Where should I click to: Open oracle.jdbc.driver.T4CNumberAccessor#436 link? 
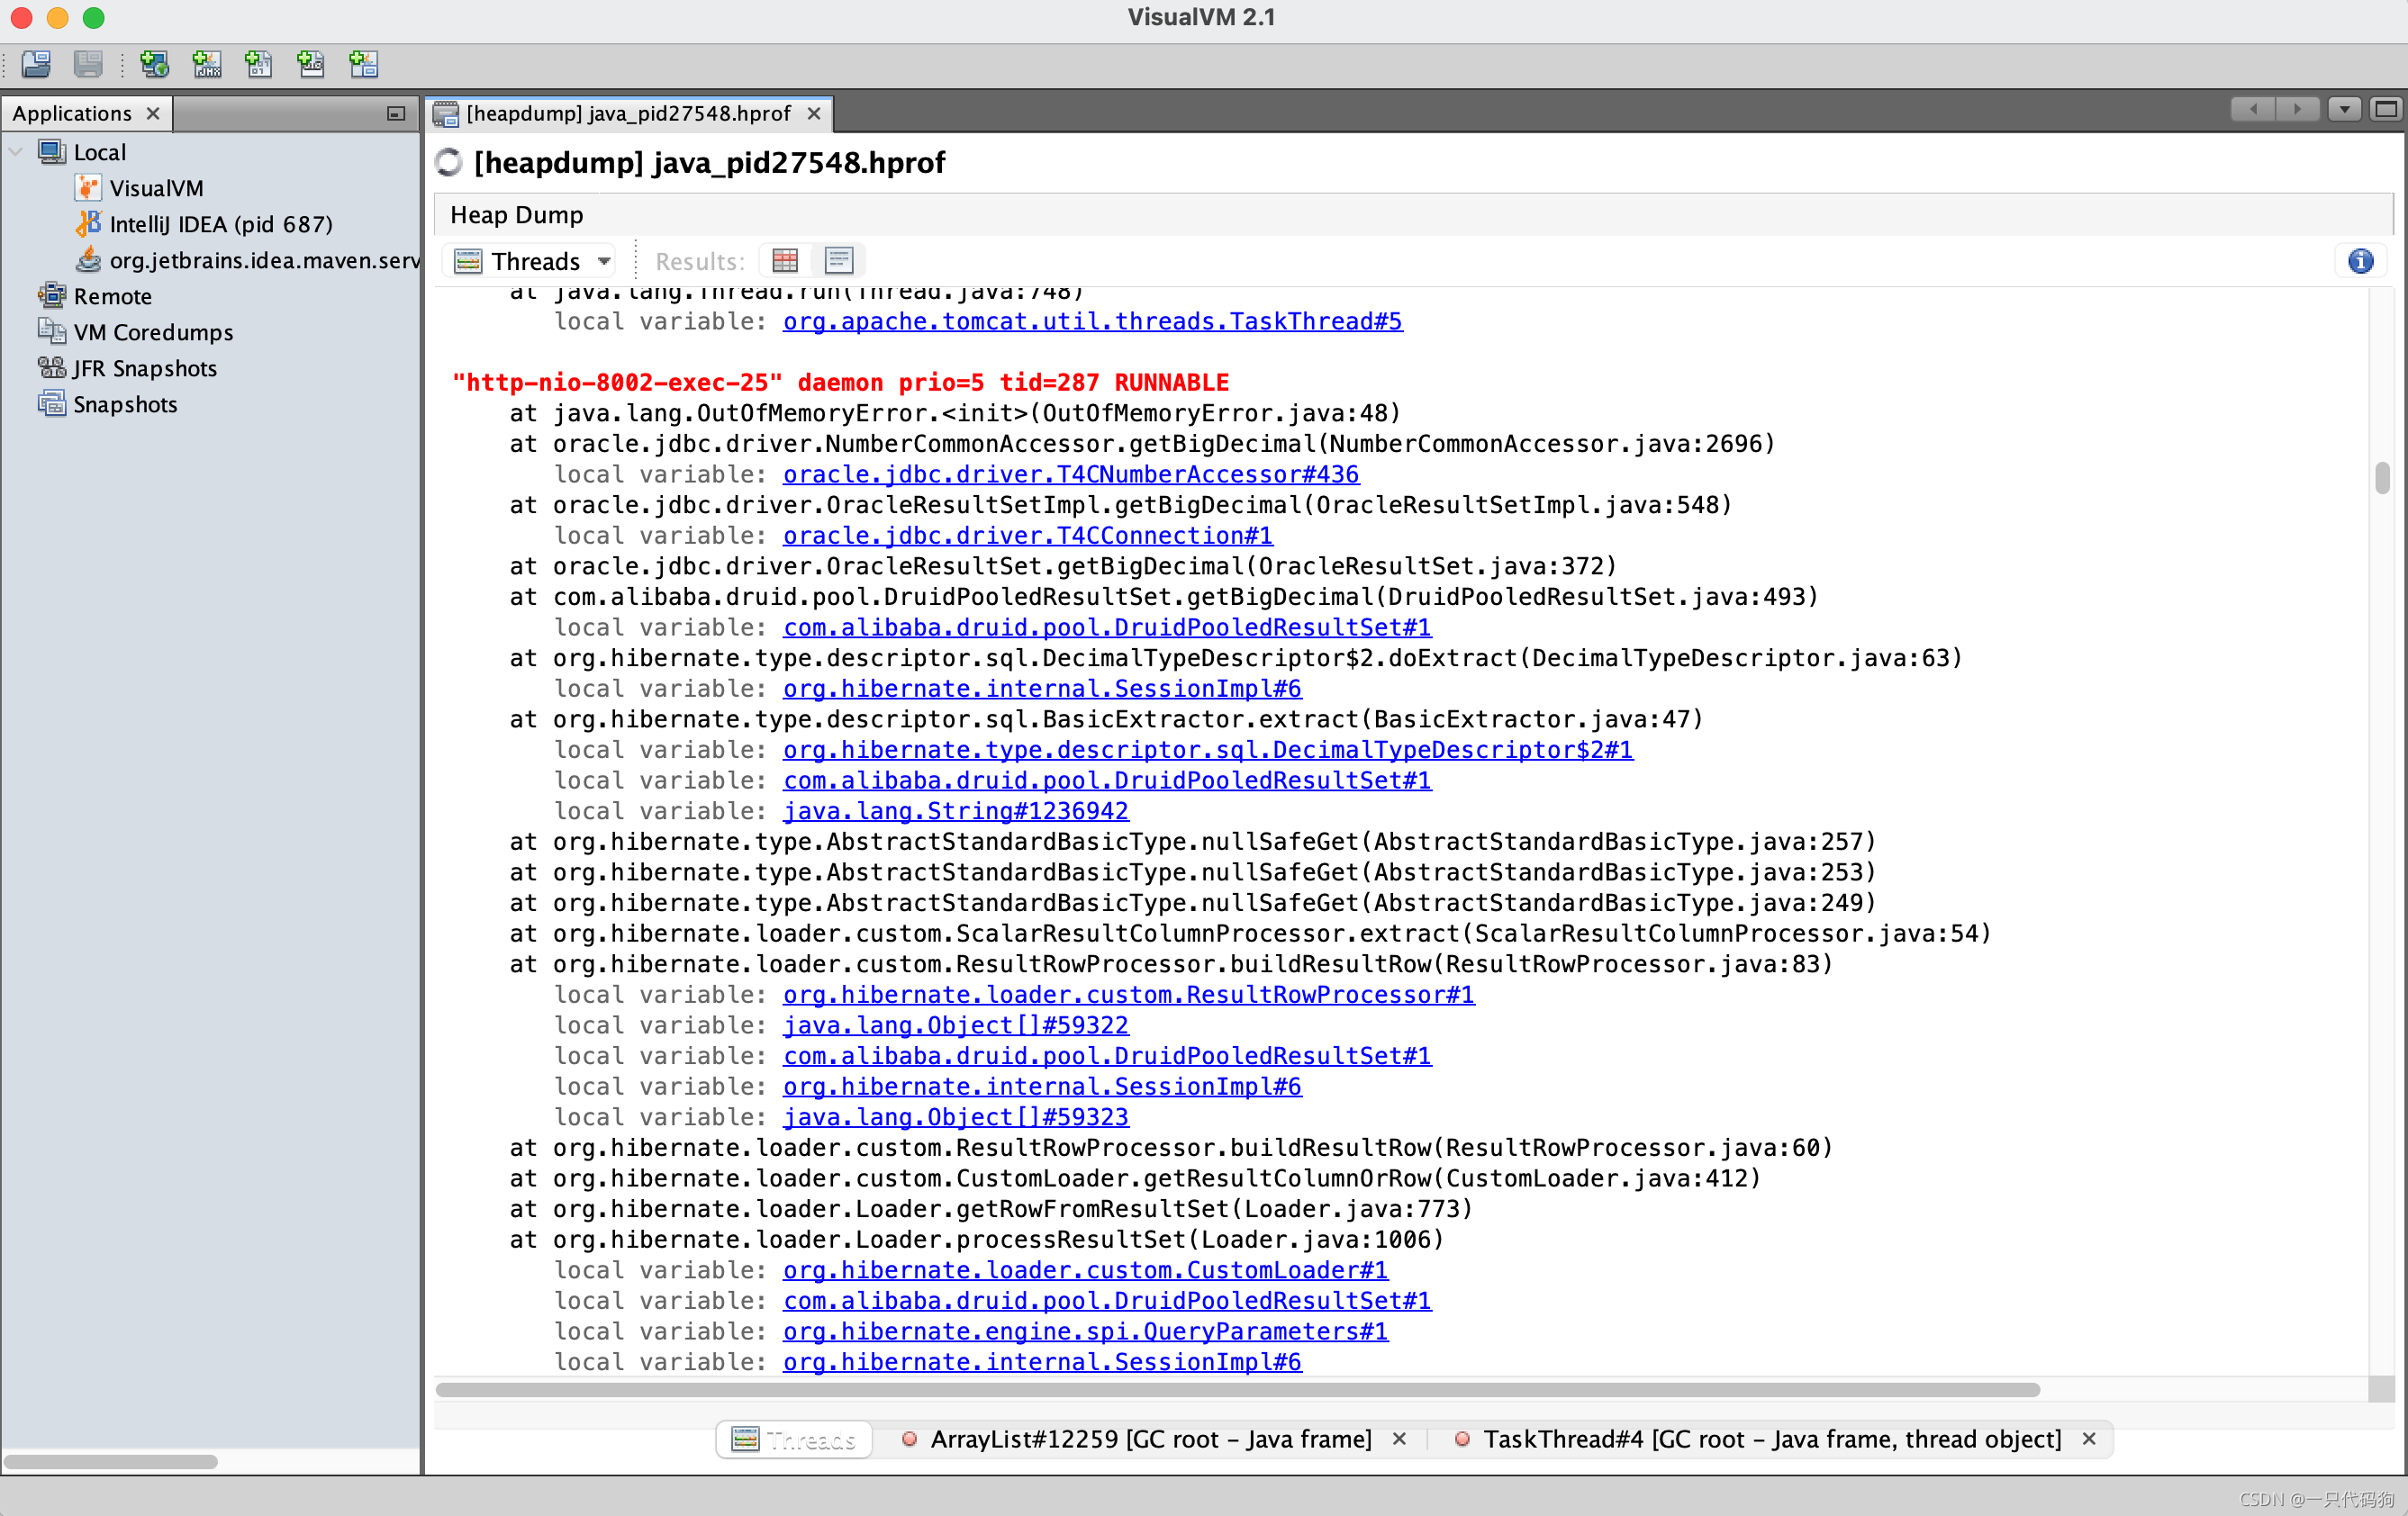[1070, 474]
